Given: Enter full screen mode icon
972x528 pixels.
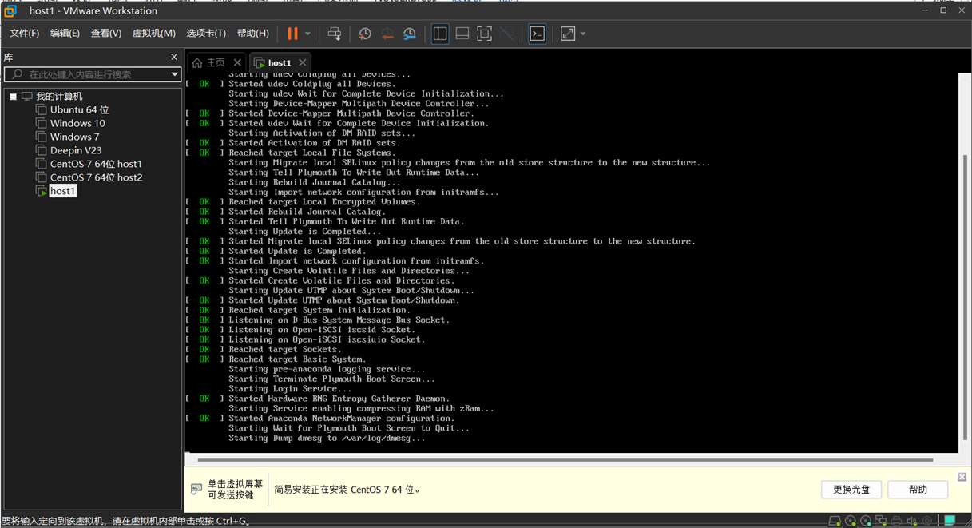Looking at the screenshot, I should [x=484, y=34].
